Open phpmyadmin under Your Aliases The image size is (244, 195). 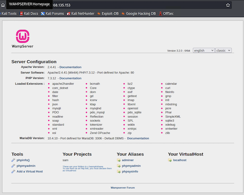[x=131, y=166]
